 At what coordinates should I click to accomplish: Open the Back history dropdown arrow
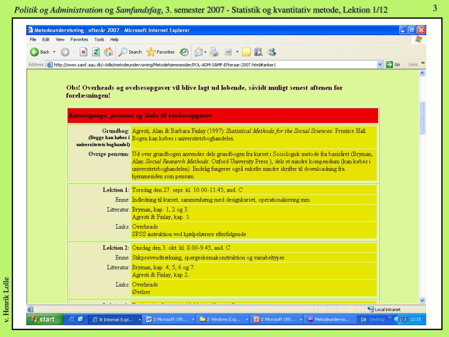(x=54, y=52)
